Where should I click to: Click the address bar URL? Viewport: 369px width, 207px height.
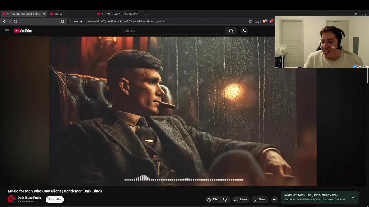pyautogui.click(x=120, y=22)
